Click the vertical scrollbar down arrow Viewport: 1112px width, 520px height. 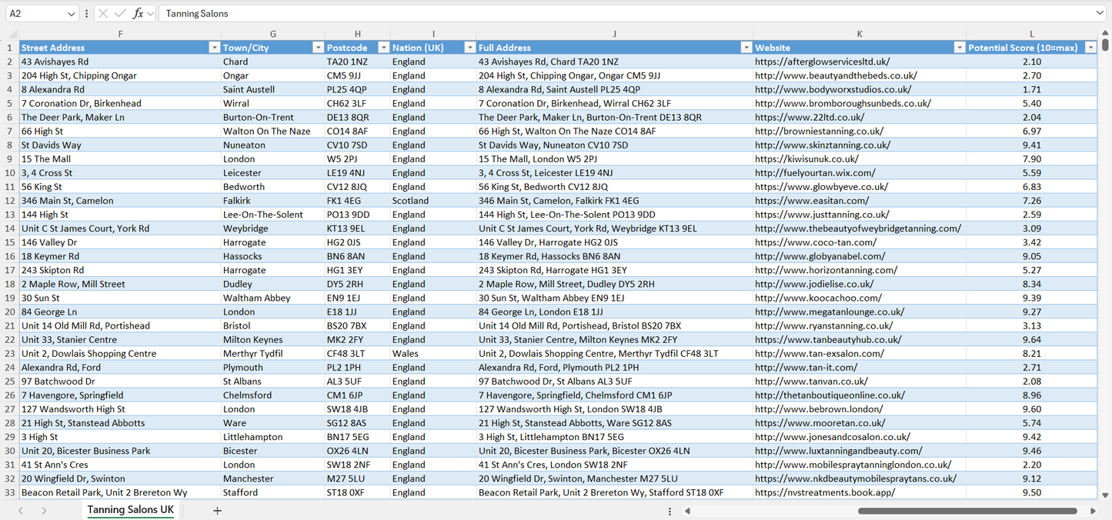tap(1106, 496)
